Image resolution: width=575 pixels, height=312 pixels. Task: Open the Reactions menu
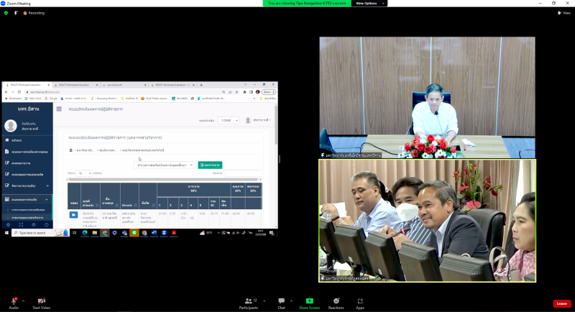[336, 302]
